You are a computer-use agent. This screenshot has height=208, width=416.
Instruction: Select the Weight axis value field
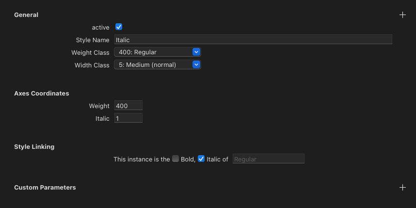(x=128, y=106)
